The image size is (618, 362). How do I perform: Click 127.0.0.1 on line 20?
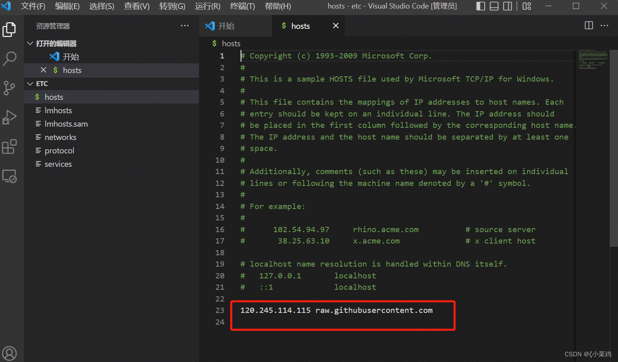280,276
